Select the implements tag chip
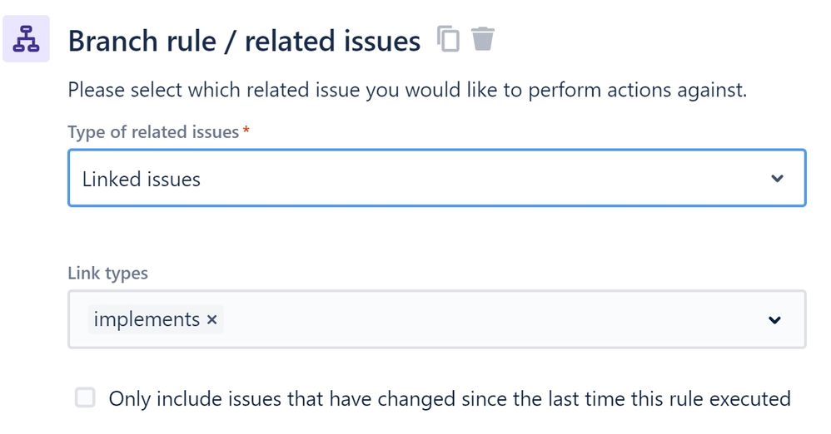 coord(147,319)
